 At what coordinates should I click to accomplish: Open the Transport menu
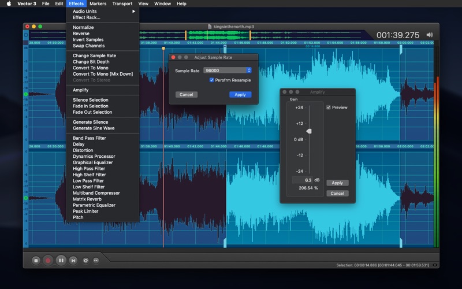point(122,3)
